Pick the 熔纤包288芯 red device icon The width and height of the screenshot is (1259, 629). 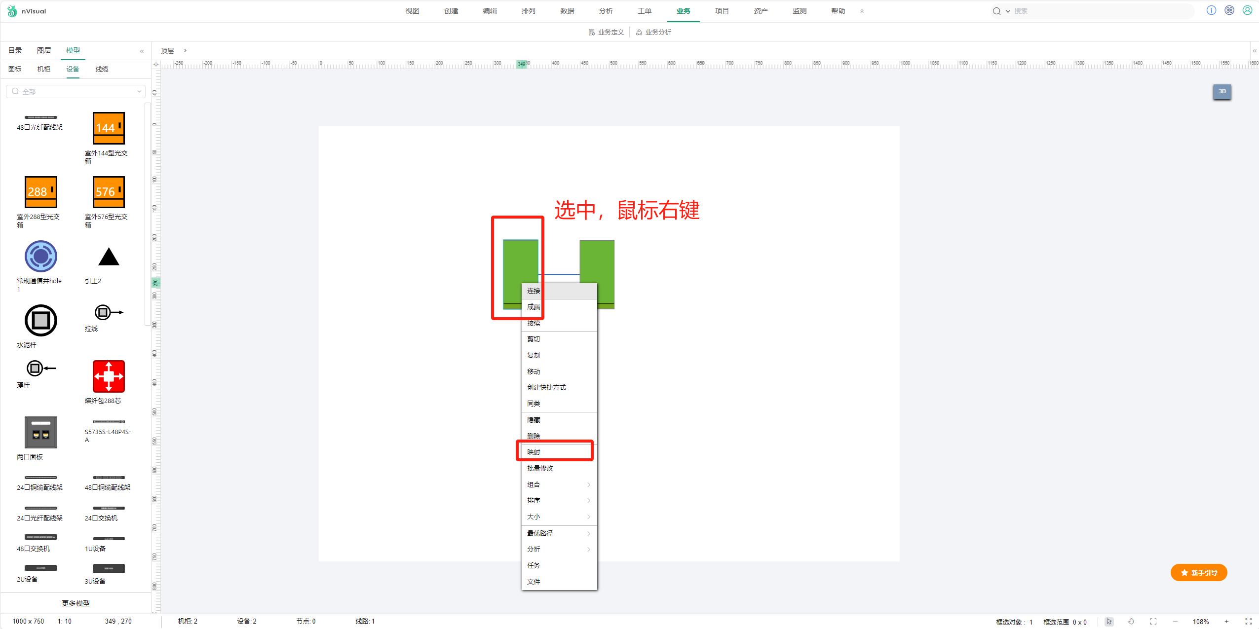tap(109, 376)
